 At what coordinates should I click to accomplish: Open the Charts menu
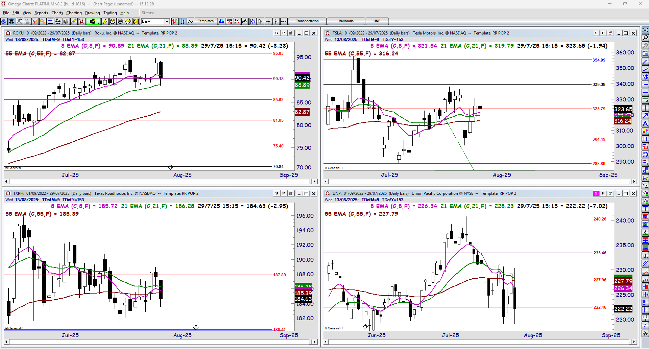pos(57,13)
